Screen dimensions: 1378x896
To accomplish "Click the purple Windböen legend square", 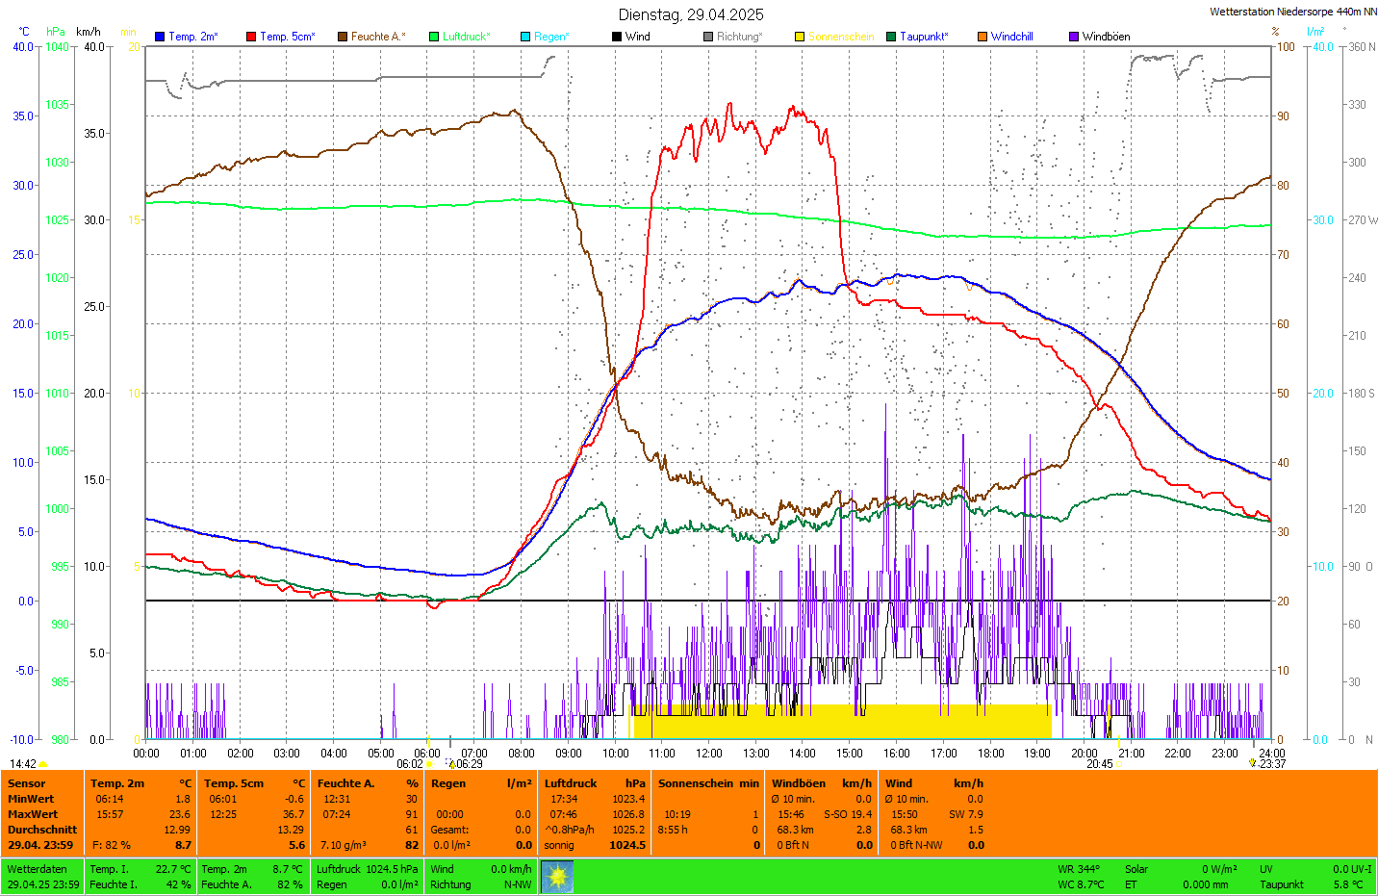I will (x=1074, y=37).
